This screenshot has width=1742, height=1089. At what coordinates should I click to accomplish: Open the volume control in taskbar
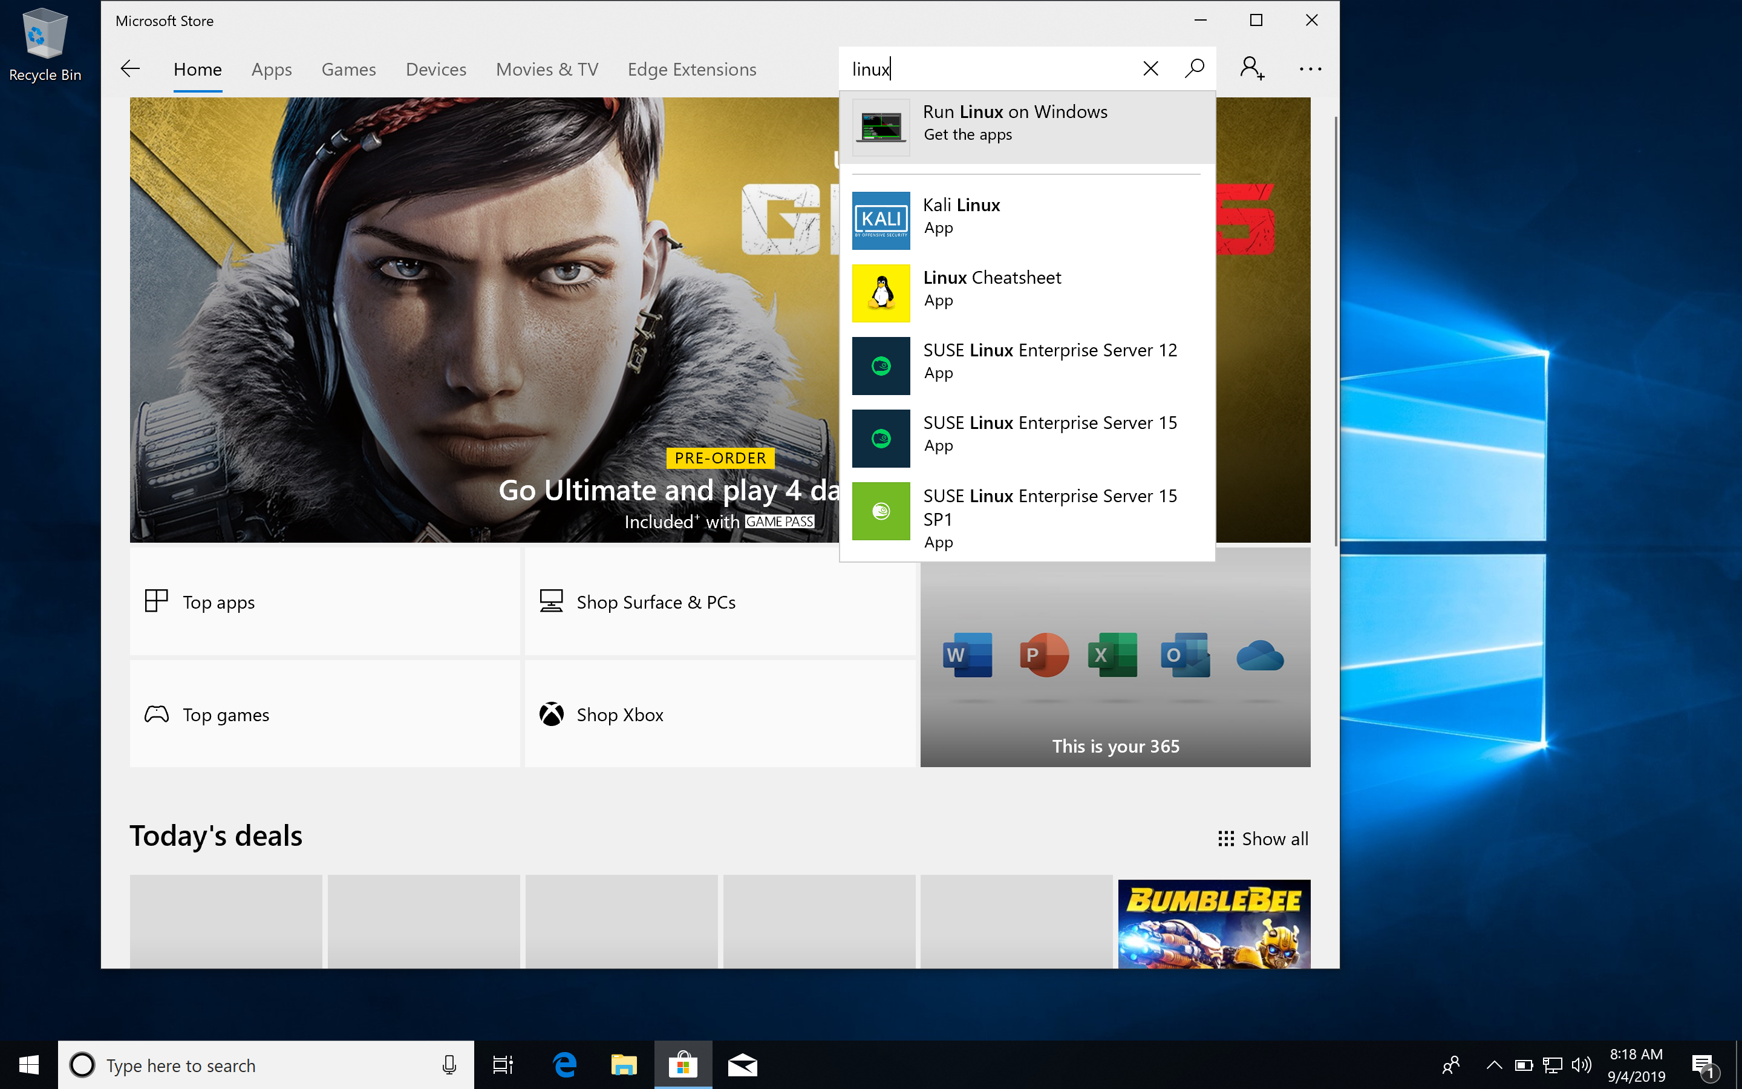1582,1065
